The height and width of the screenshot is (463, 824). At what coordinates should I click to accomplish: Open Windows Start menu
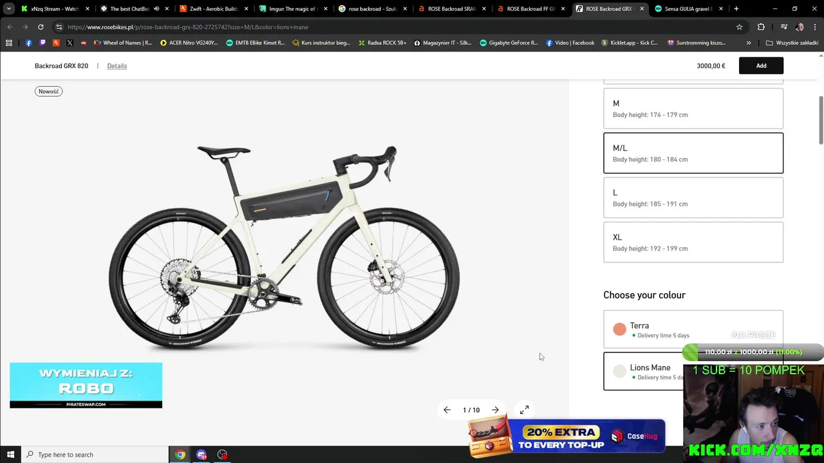click(x=10, y=455)
